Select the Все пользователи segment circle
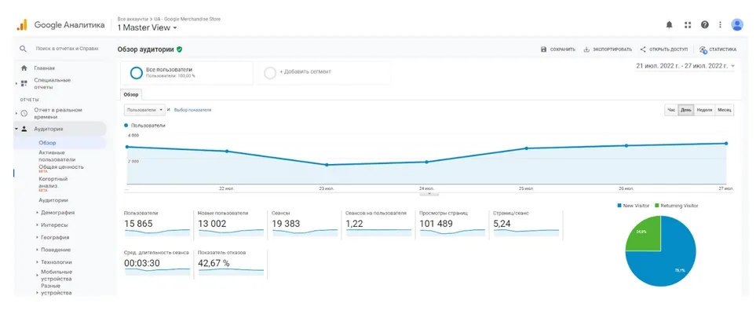 coord(137,73)
